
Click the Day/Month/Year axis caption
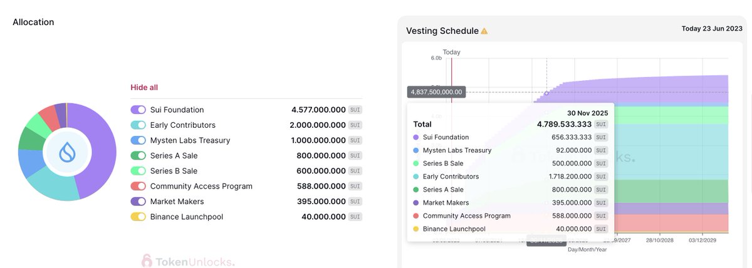click(x=587, y=249)
